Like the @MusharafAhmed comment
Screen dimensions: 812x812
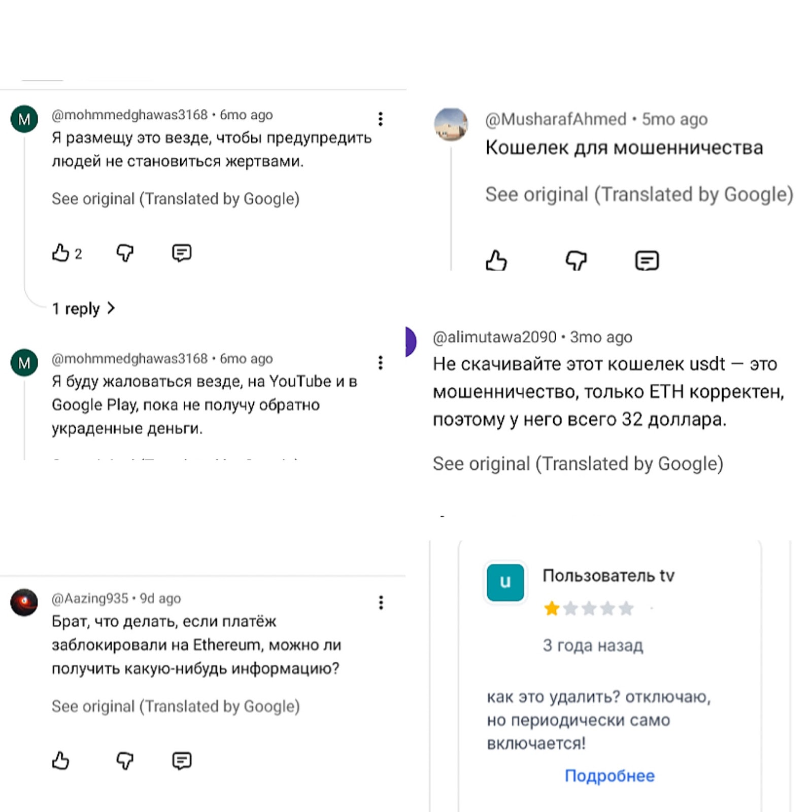(496, 261)
